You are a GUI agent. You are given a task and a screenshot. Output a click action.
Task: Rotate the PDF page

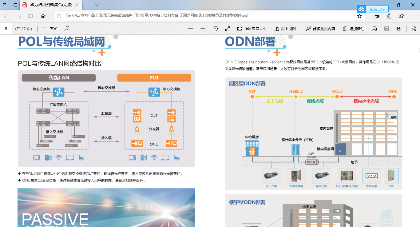pos(215,29)
